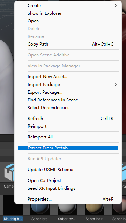
Task: Choose Update UXML Schema
Action: pos(50,170)
